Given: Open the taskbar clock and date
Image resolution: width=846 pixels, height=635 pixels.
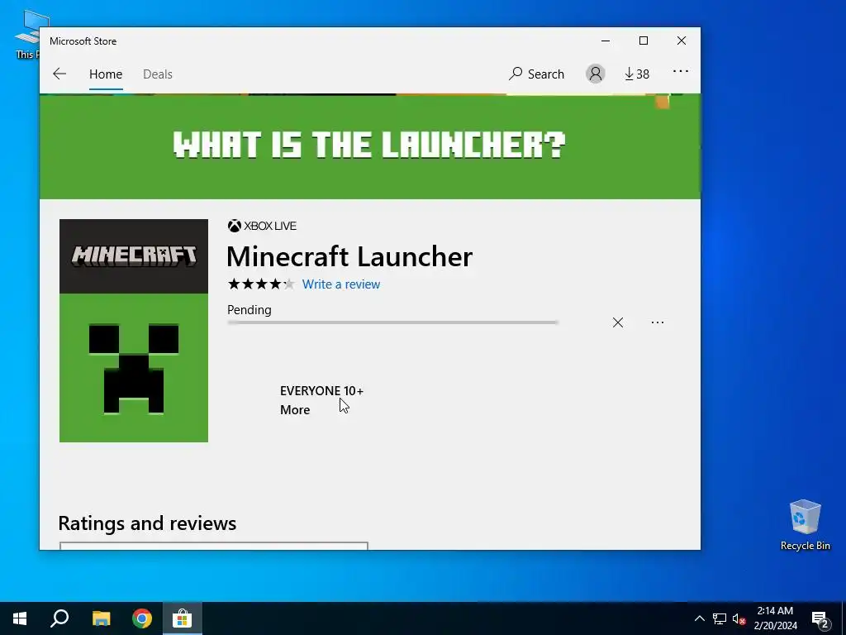Looking at the screenshot, I should point(775,618).
